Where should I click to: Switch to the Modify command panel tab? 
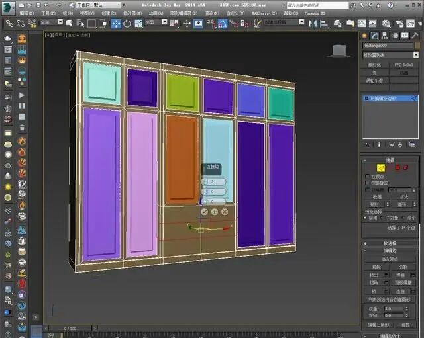pos(374,36)
